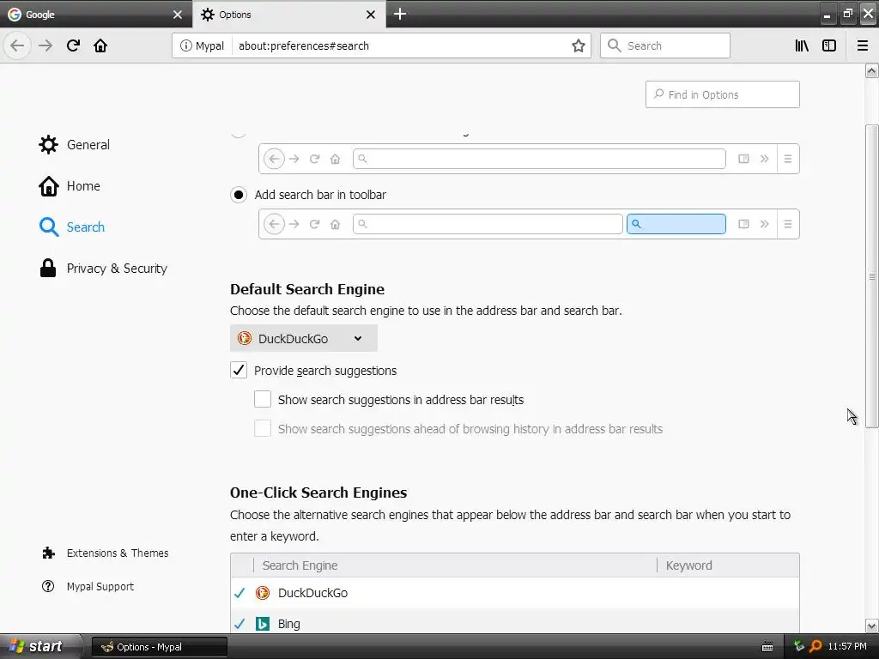Switch to the Options tab
This screenshot has height=659, width=879.
(x=288, y=14)
